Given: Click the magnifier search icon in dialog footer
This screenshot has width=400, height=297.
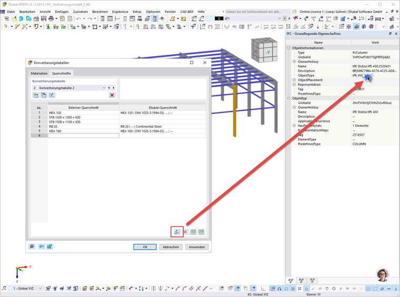Looking at the screenshot, I should [32, 247].
